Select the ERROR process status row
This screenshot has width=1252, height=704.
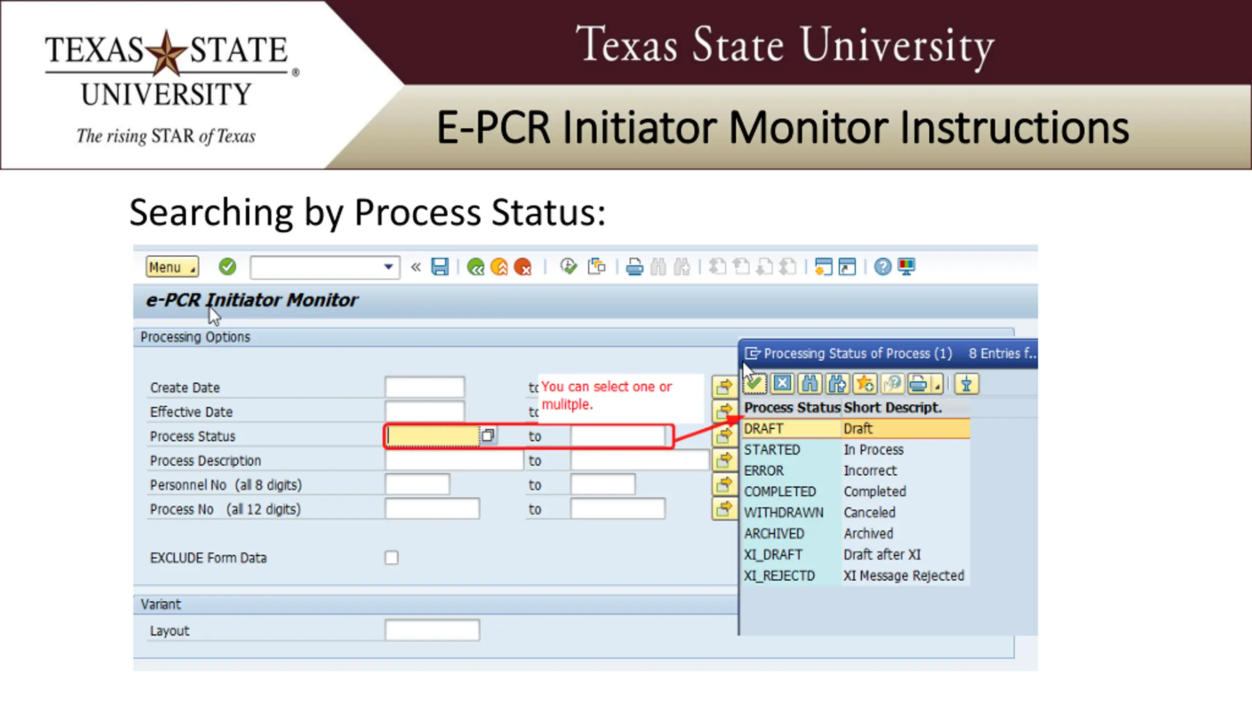click(x=856, y=470)
